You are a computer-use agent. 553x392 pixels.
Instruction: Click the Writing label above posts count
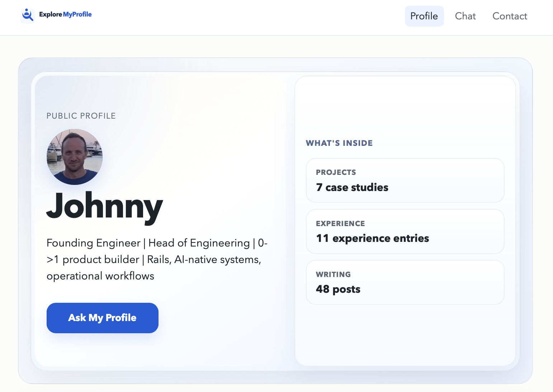333,274
